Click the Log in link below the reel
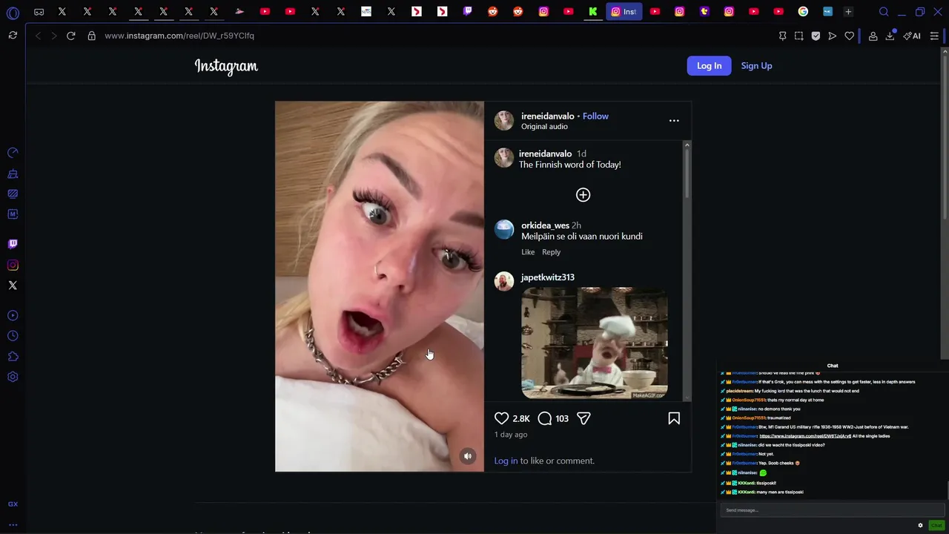The image size is (949, 534). [506, 461]
